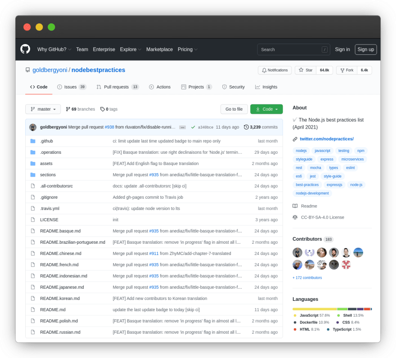Screen dimensions: 396x358
Task: Click the nodejs topic tag
Action: pyautogui.click(x=301, y=151)
